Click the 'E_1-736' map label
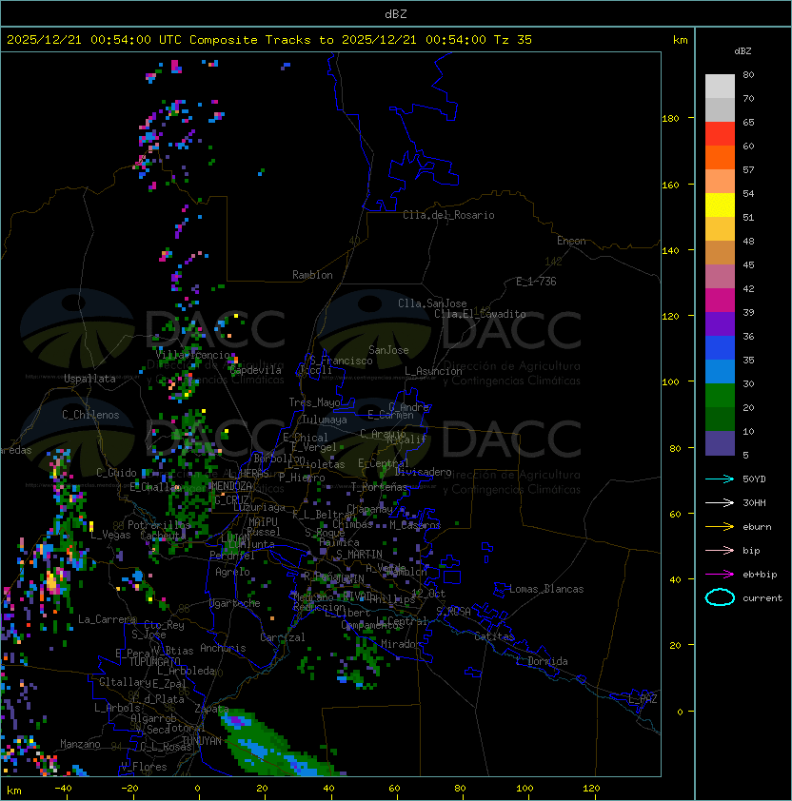The height and width of the screenshot is (801, 792). point(536,282)
